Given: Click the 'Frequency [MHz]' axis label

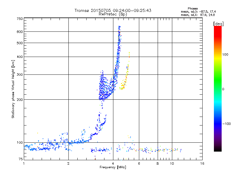Looking at the screenshot, I should pos(113,167).
